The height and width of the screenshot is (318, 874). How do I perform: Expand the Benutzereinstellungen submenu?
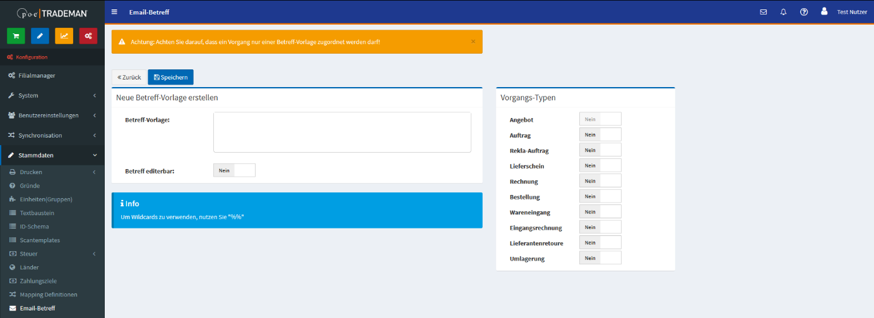click(x=52, y=115)
